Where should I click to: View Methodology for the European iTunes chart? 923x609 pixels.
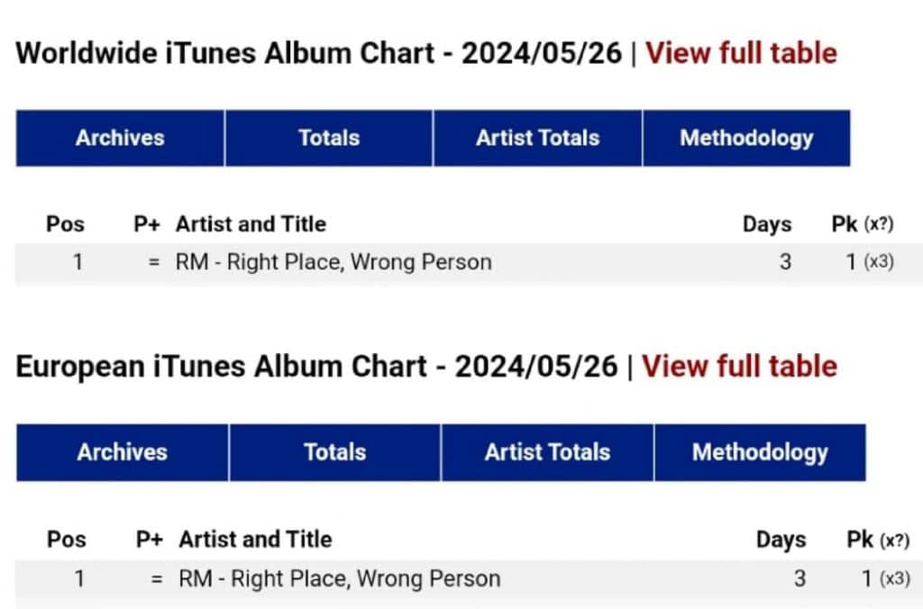click(760, 452)
